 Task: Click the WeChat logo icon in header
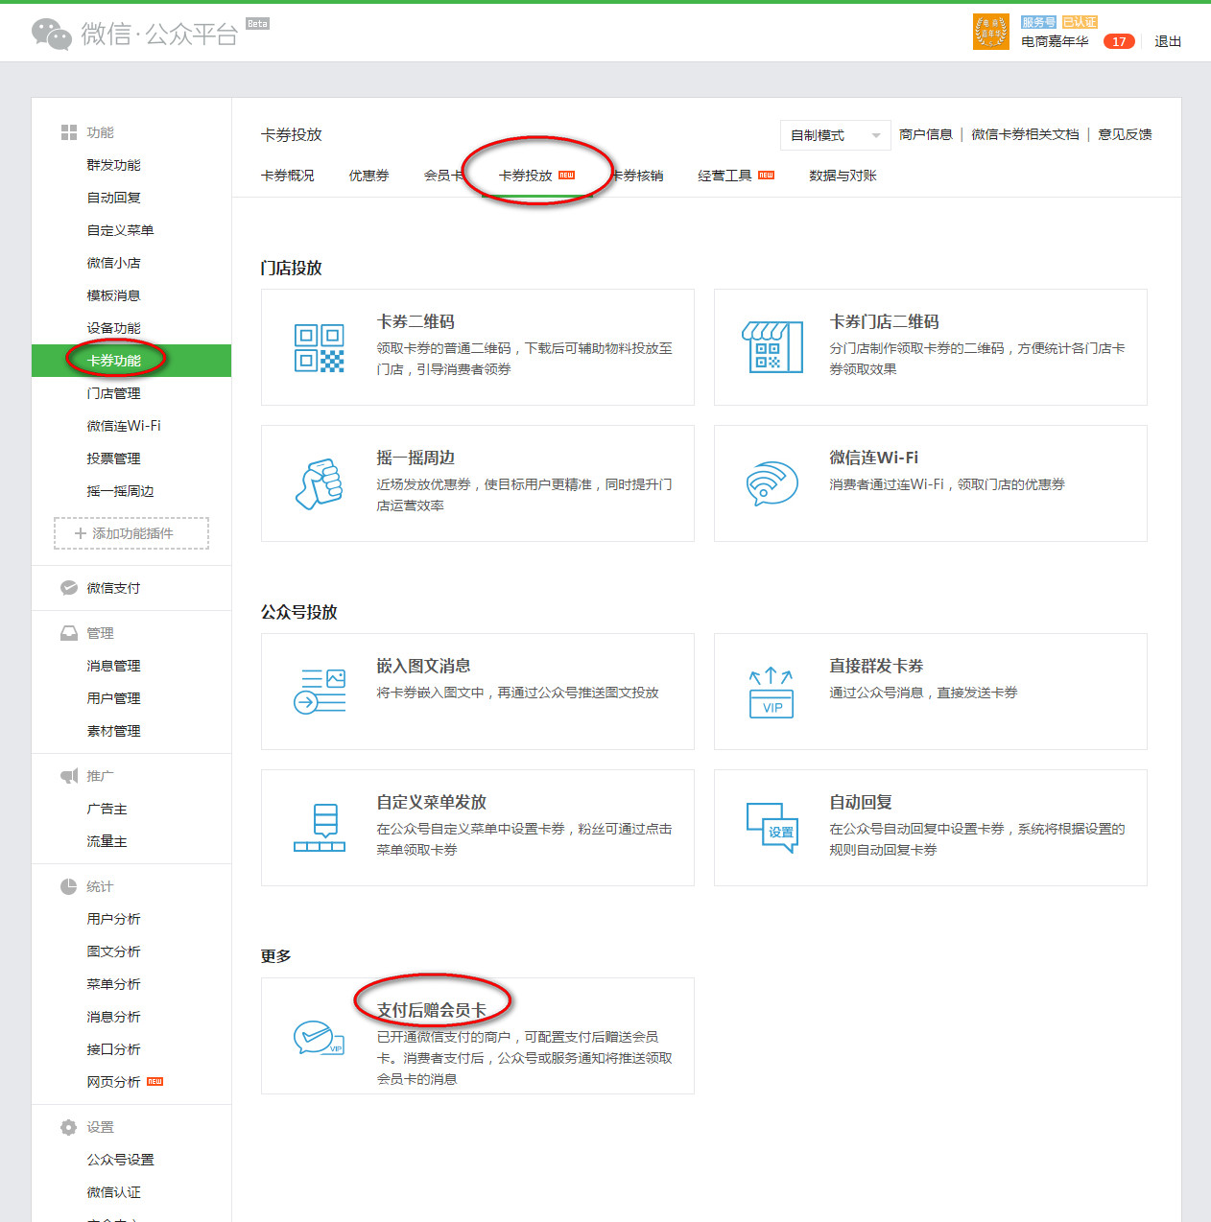coord(52,34)
